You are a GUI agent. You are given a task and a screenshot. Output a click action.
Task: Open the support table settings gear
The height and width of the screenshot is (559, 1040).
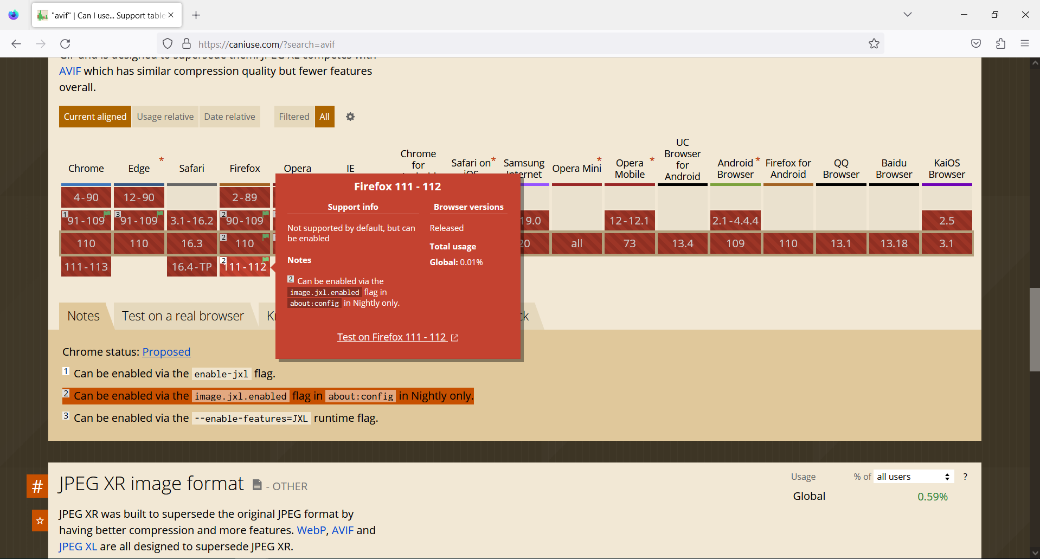pos(350,117)
